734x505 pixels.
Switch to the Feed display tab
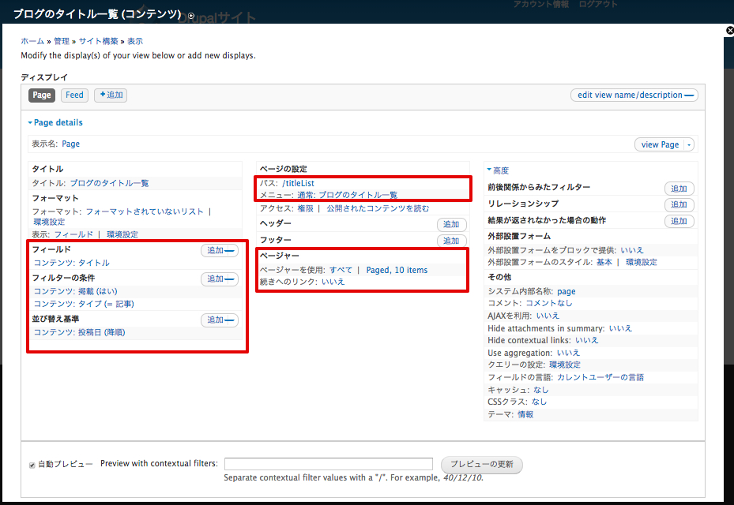coord(74,95)
